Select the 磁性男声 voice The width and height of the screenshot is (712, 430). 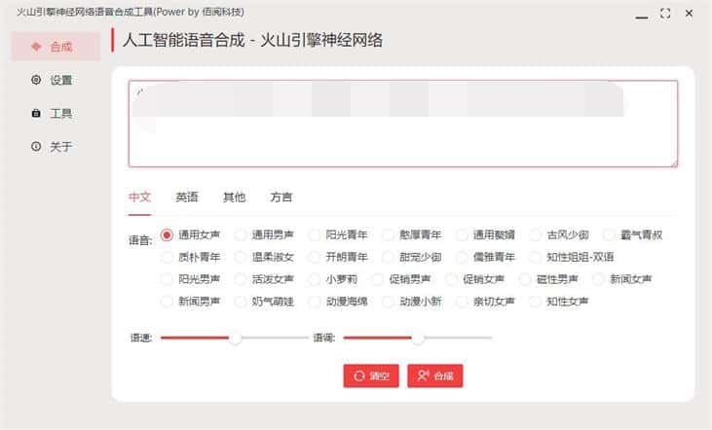[548, 279]
